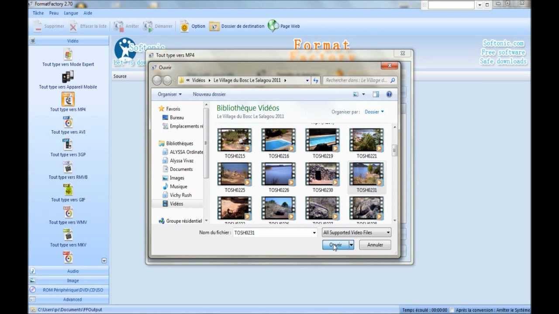Switch to the Image category tab
The image size is (559, 314).
tap(69, 281)
